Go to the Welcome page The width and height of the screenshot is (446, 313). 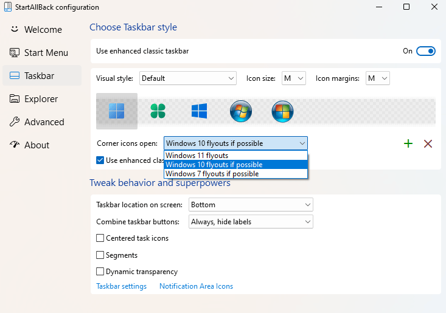pyautogui.click(x=43, y=30)
